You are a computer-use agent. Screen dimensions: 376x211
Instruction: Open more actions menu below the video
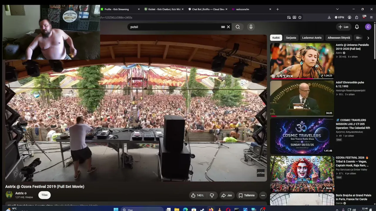(263, 195)
